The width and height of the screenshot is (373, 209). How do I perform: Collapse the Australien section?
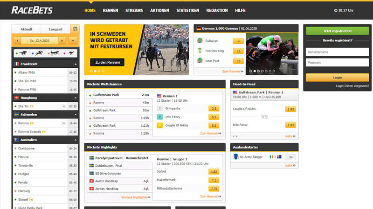coord(76,140)
